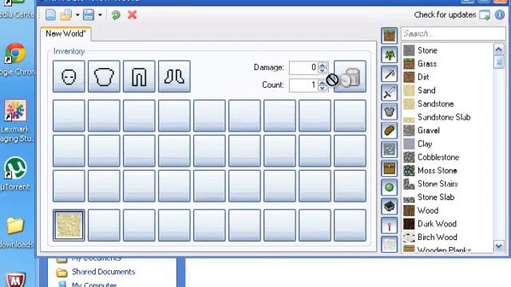The image size is (511, 287).
Task: Select the boots armor slot
Action: (174, 77)
